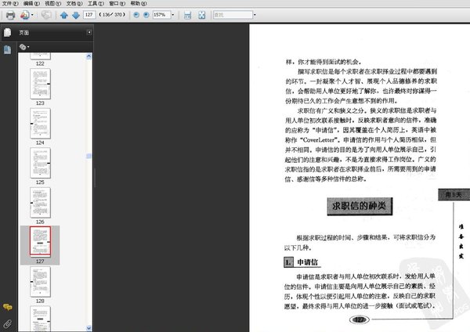Click the 页面 panel title label
Viewport: 470px width, 332px height.
tap(24, 33)
